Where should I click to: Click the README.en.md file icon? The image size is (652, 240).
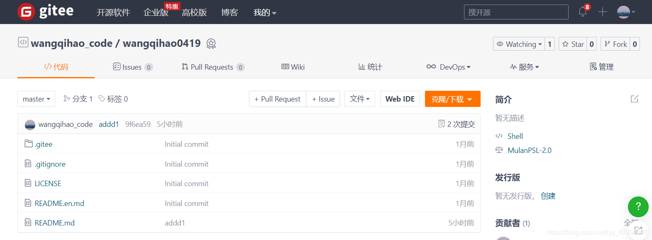[x=28, y=203]
